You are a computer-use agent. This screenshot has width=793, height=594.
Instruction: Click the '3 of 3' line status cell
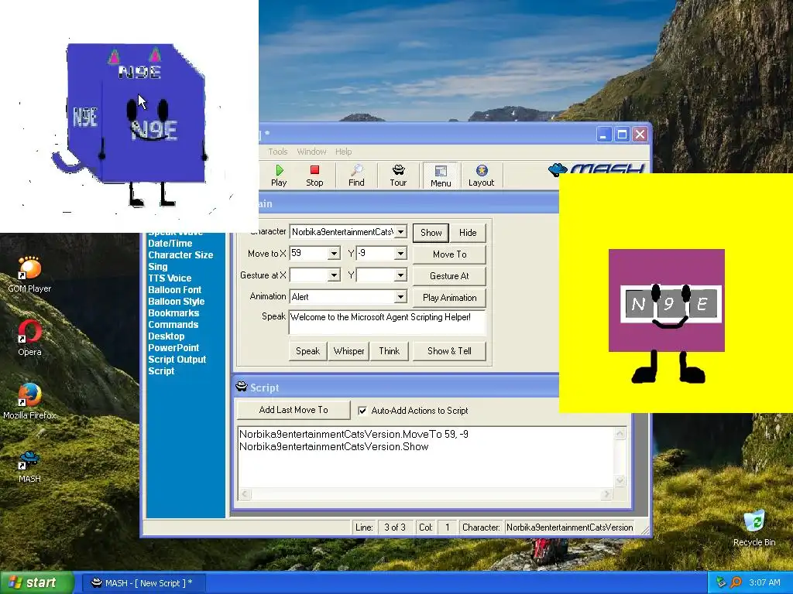394,527
